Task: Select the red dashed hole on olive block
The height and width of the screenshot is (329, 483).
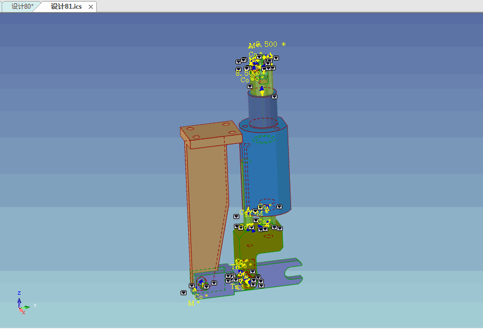Action: tap(250, 246)
